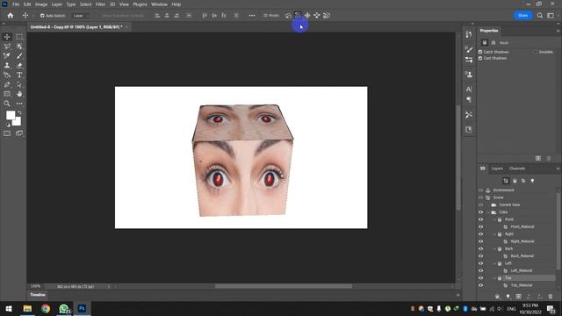
Task: Toggle the Auto-Select checkbox
Action: pos(42,16)
